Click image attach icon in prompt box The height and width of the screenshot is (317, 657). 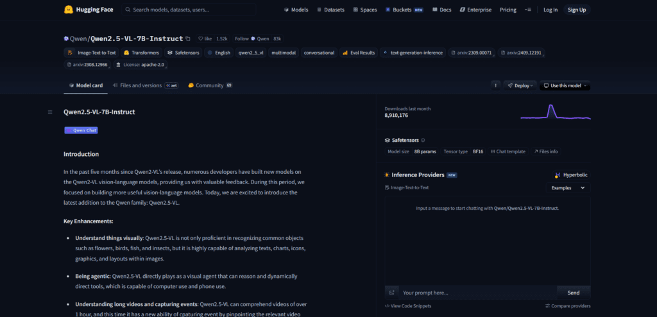pyautogui.click(x=392, y=293)
